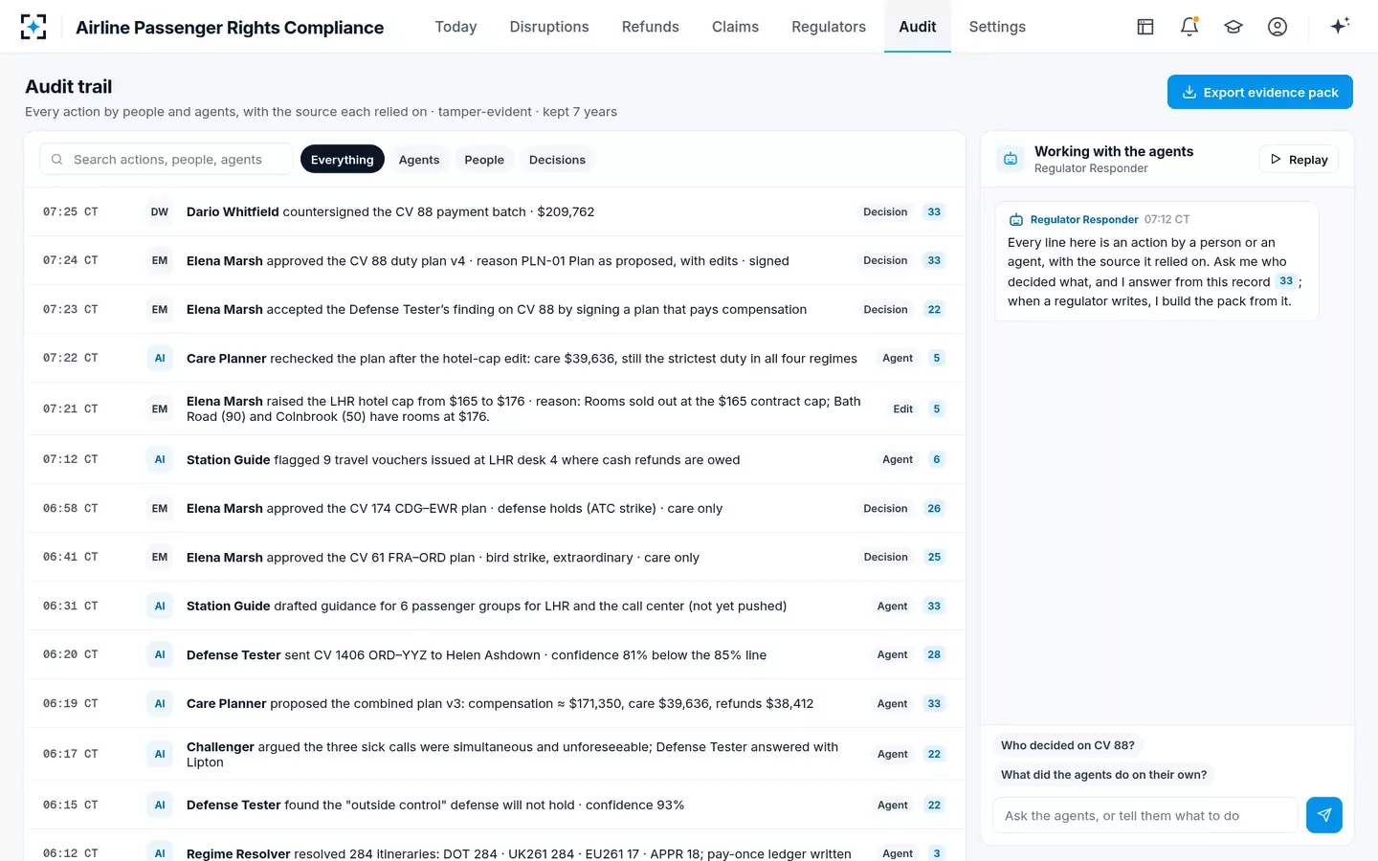
Task: Focus the search actions, people, agents field
Action: coord(167,160)
